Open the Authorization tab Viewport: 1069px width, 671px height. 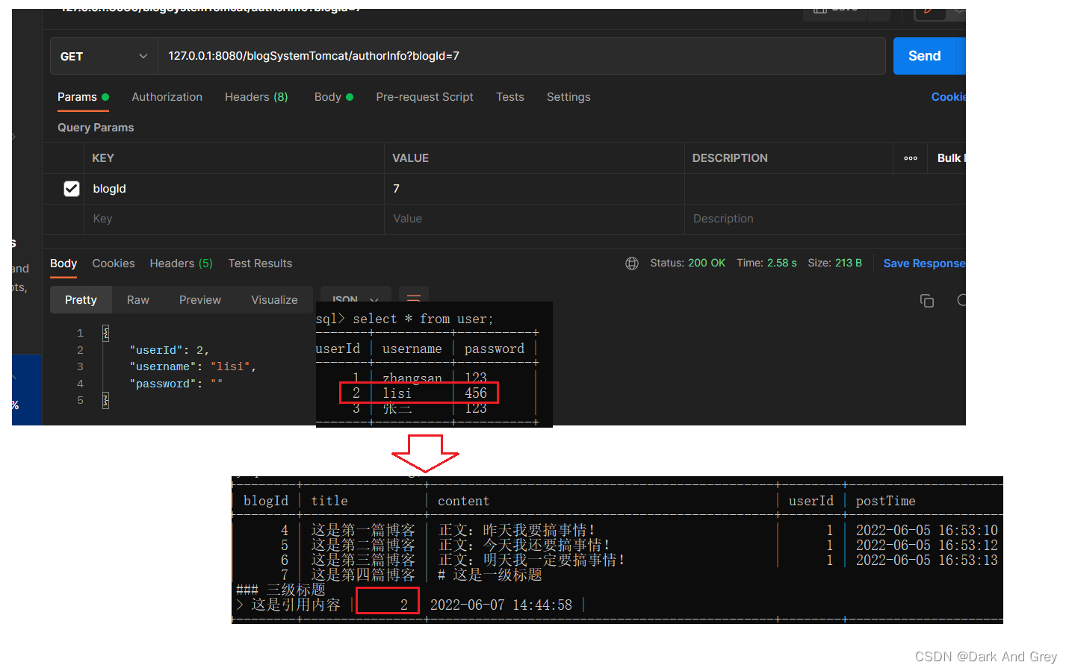(x=167, y=97)
